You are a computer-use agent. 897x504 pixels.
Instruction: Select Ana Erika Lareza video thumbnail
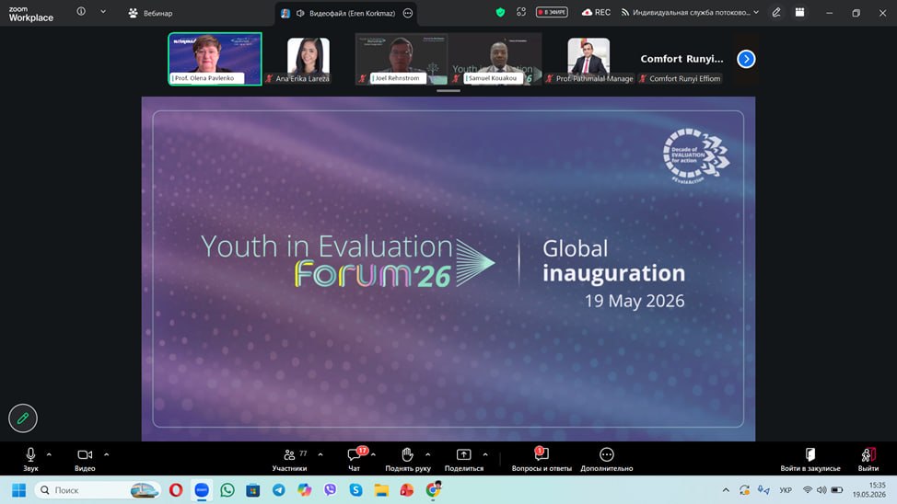point(309,60)
